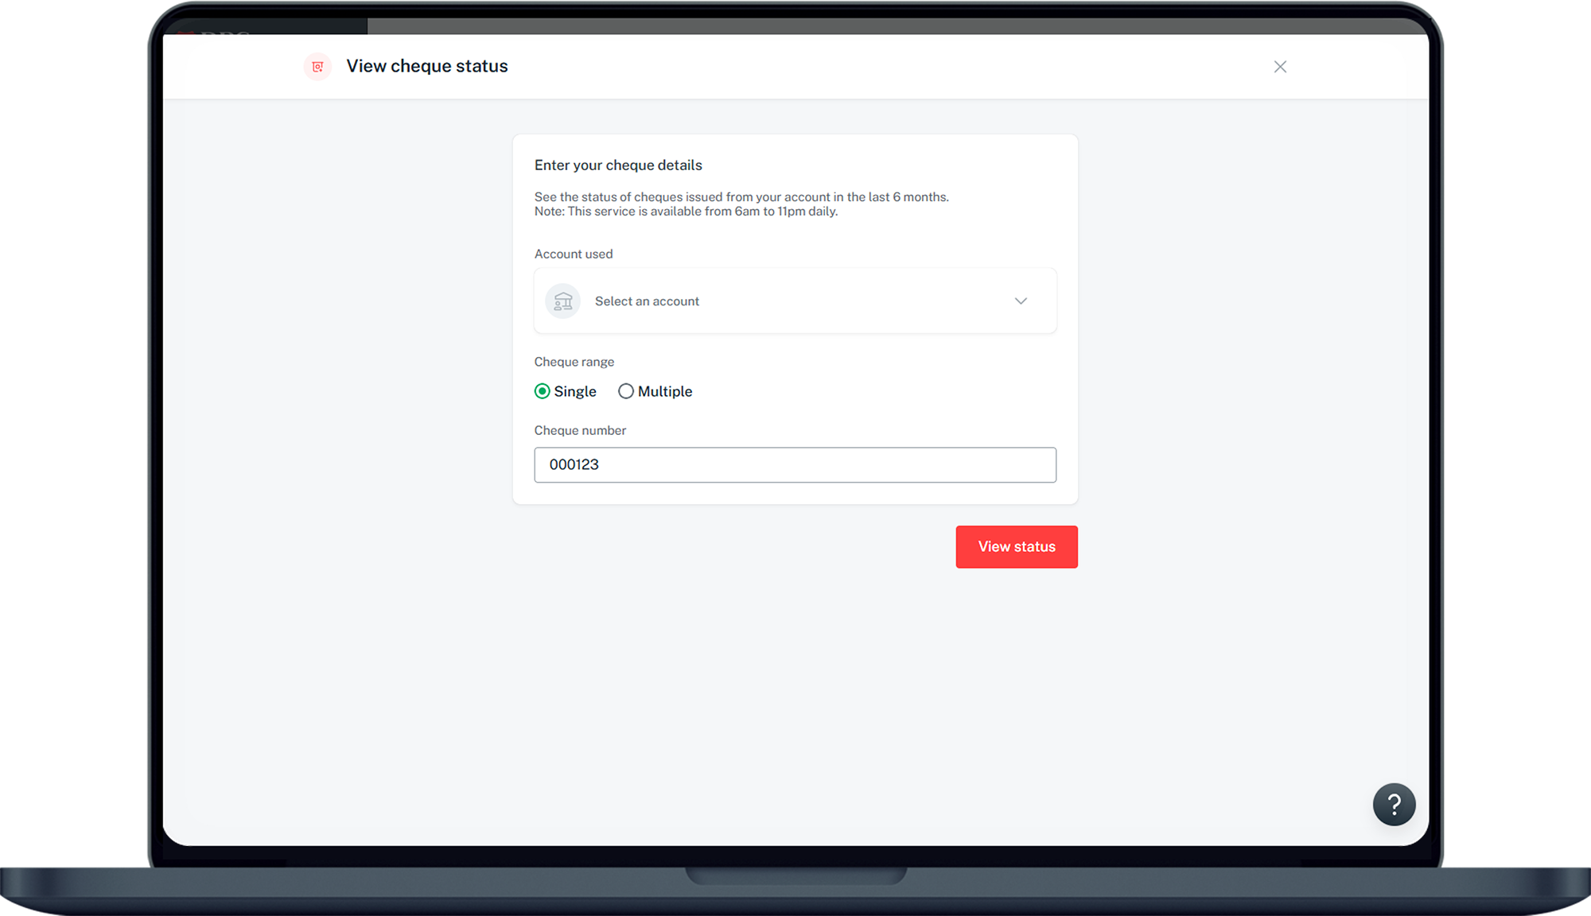Open the Select an account dropdown
Screen dimensions: 1591x916
click(x=794, y=301)
